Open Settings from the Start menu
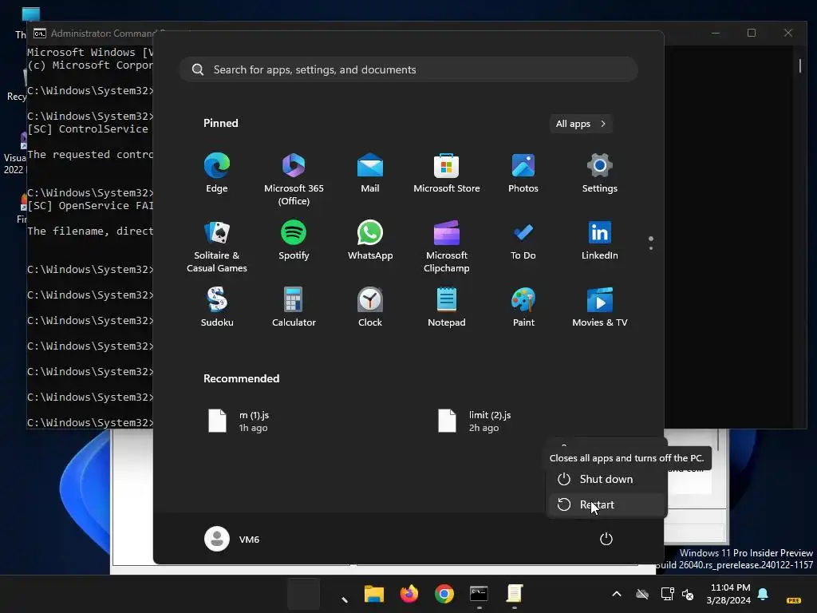Screen dimensions: 817x613 [600, 173]
